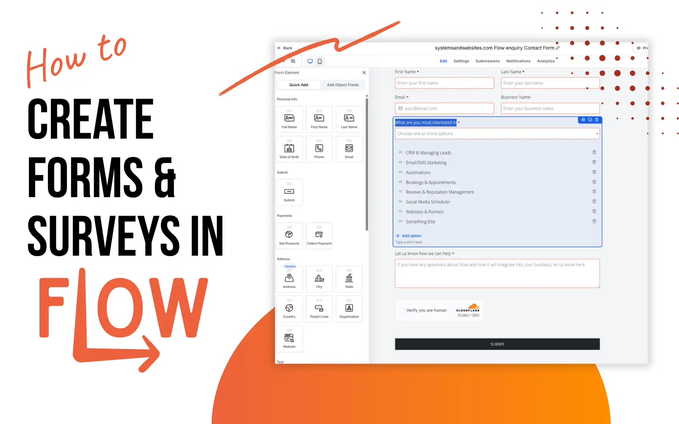Click the Websites & Funnels drag handle

coord(400,212)
